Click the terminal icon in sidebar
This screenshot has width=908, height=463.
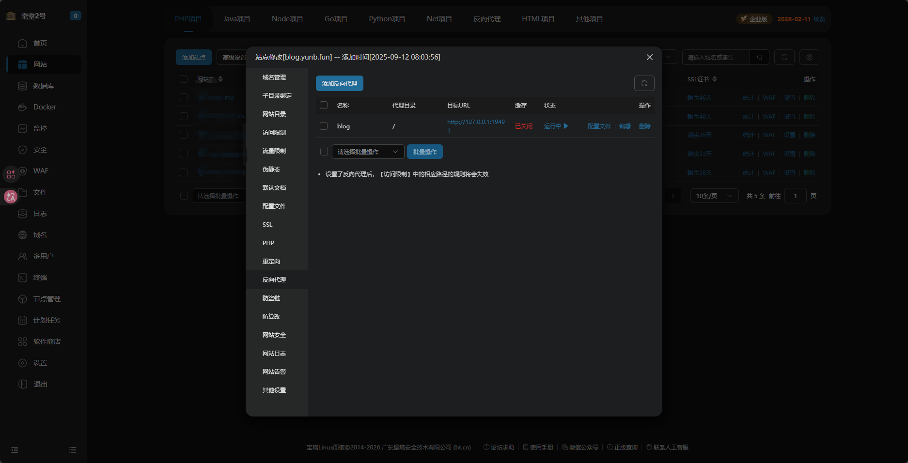point(22,278)
